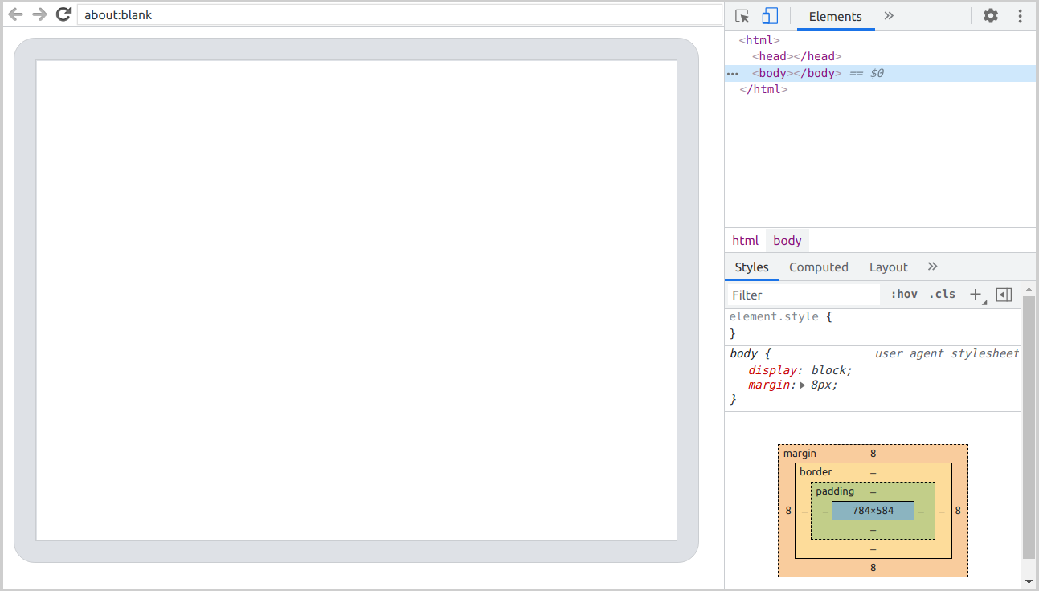Toggle the .cls class editor
The image size is (1039, 591).
pyautogui.click(x=942, y=295)
